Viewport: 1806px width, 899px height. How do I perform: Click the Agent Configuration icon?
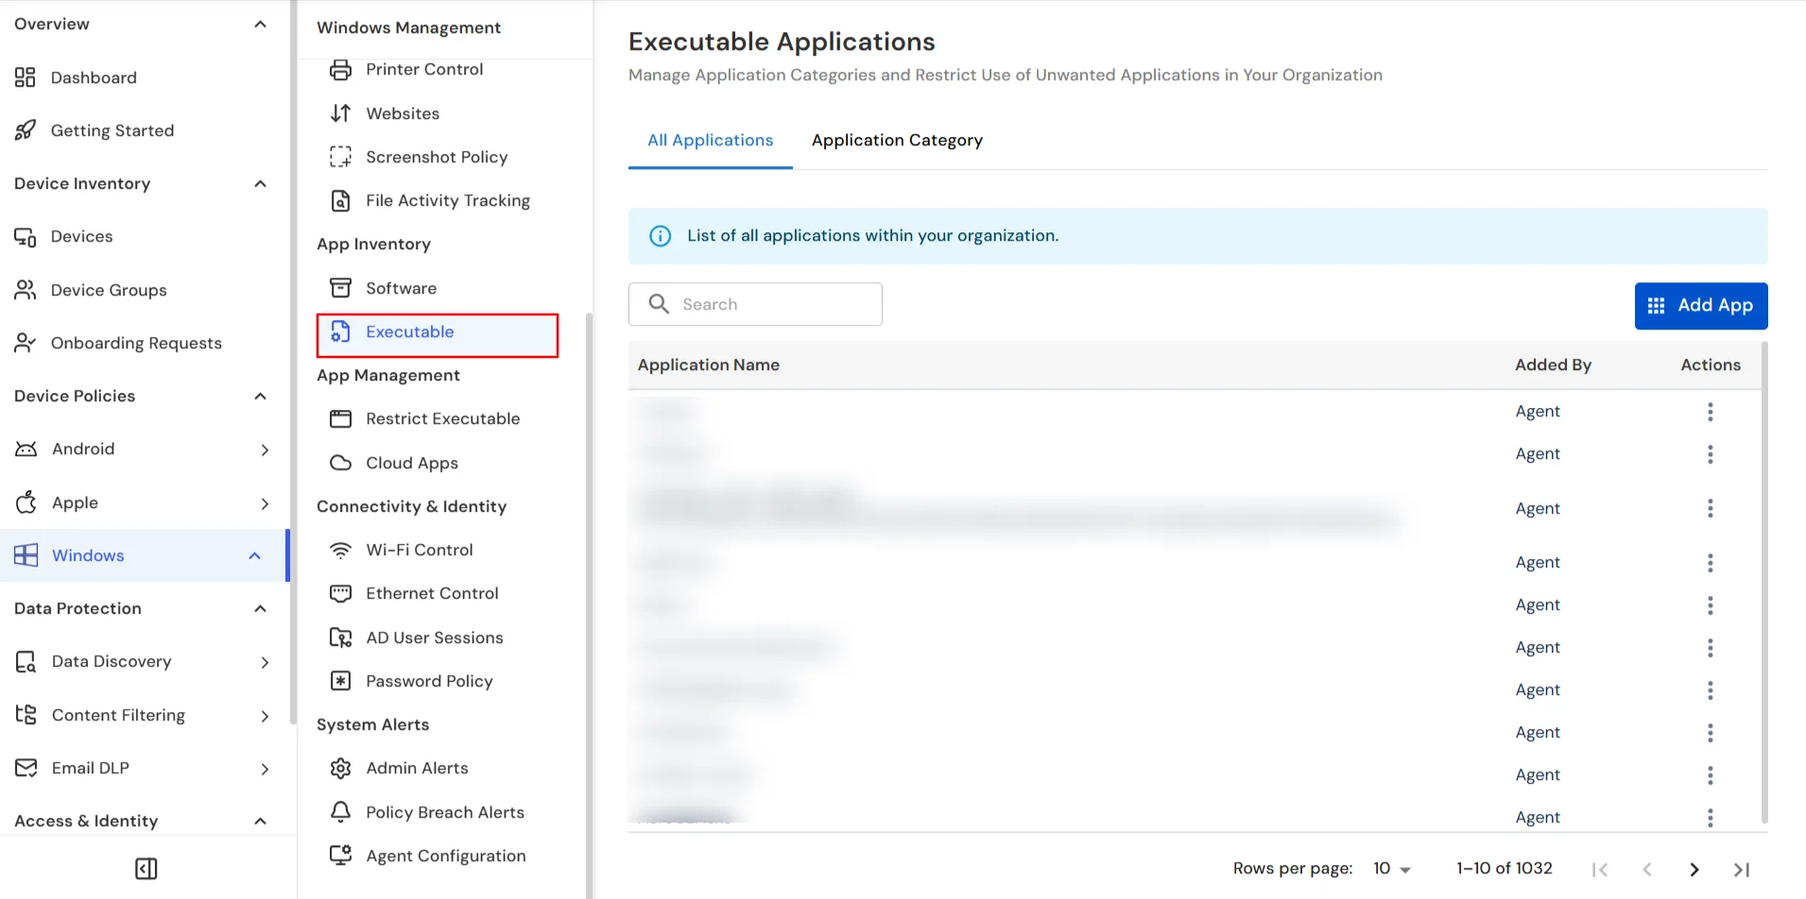click(x=340, y=855)
